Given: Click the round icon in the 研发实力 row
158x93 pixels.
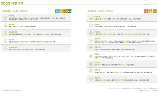Looking at the screenshot, I should [91, 56].
